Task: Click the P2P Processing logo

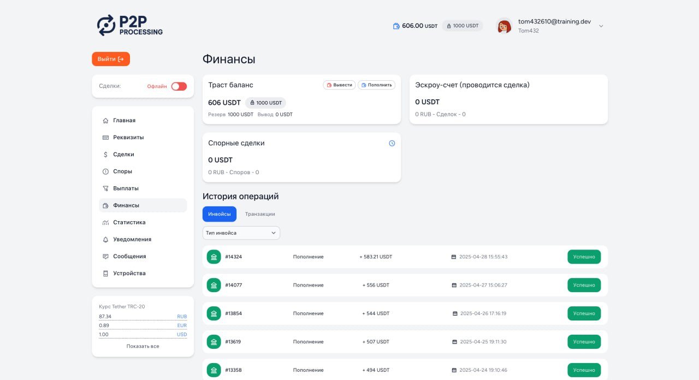Action: pos(130,25)
